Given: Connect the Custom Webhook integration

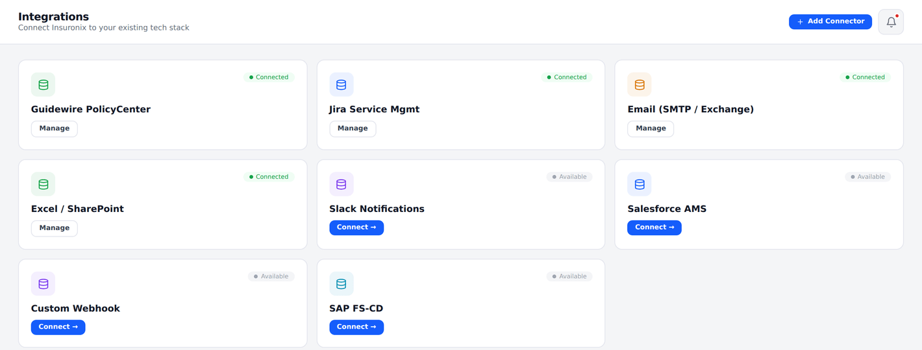Looking at the screenshot, I should [x=58, y=327].
